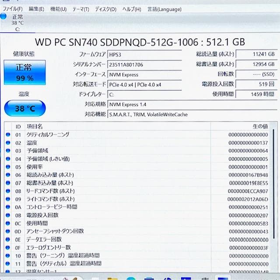Screen dimensions: 280x280
Task: Click the 対応機能 field with S.M.A.R.T., TRIM
Action: [192, 114]
